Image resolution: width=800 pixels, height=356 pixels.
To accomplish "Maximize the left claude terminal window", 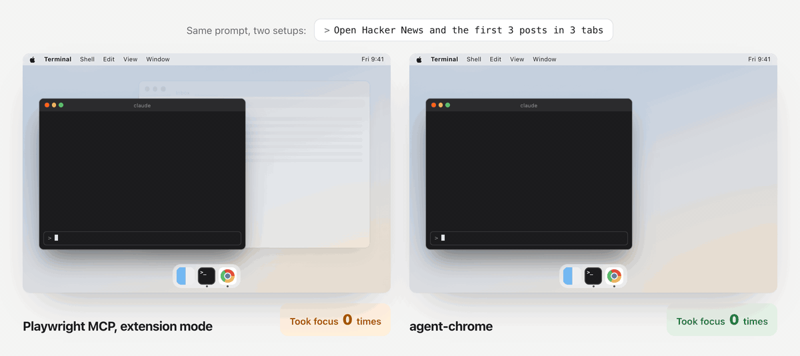I will tap(61, 105).
